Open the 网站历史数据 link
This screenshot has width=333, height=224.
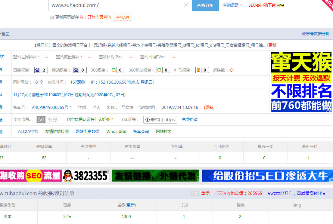pos(88,131)
